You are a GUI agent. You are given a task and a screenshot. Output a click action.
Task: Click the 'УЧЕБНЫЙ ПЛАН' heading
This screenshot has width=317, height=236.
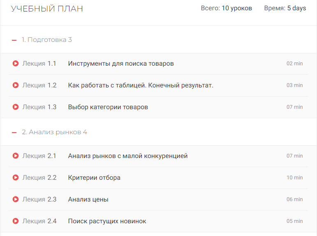coord(47,9)
